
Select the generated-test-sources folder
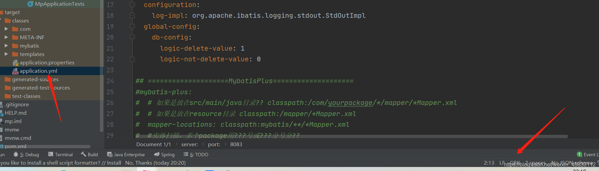[x=41, y=88]
